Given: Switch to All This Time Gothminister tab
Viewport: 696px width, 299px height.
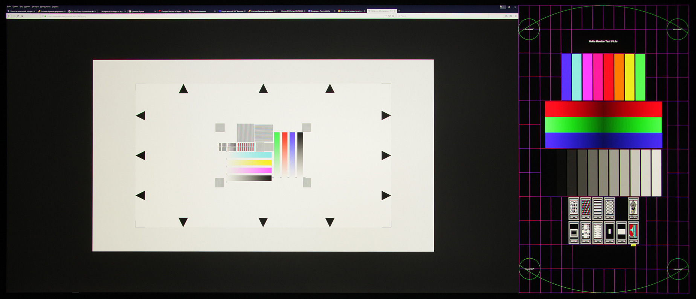Looking at the screenshot, I should (x=82, y=11).
